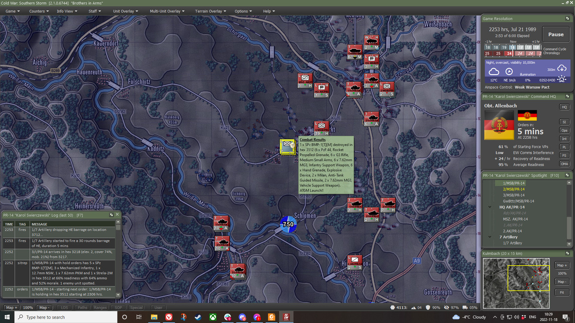Screen dimensions: 575x323
Task: Close the PR-14 Log panel
Action: click(117, 214)
